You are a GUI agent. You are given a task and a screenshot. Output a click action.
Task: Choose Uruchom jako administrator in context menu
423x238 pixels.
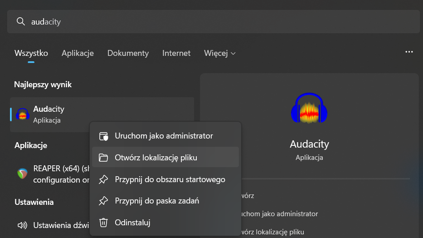[164, 136]
